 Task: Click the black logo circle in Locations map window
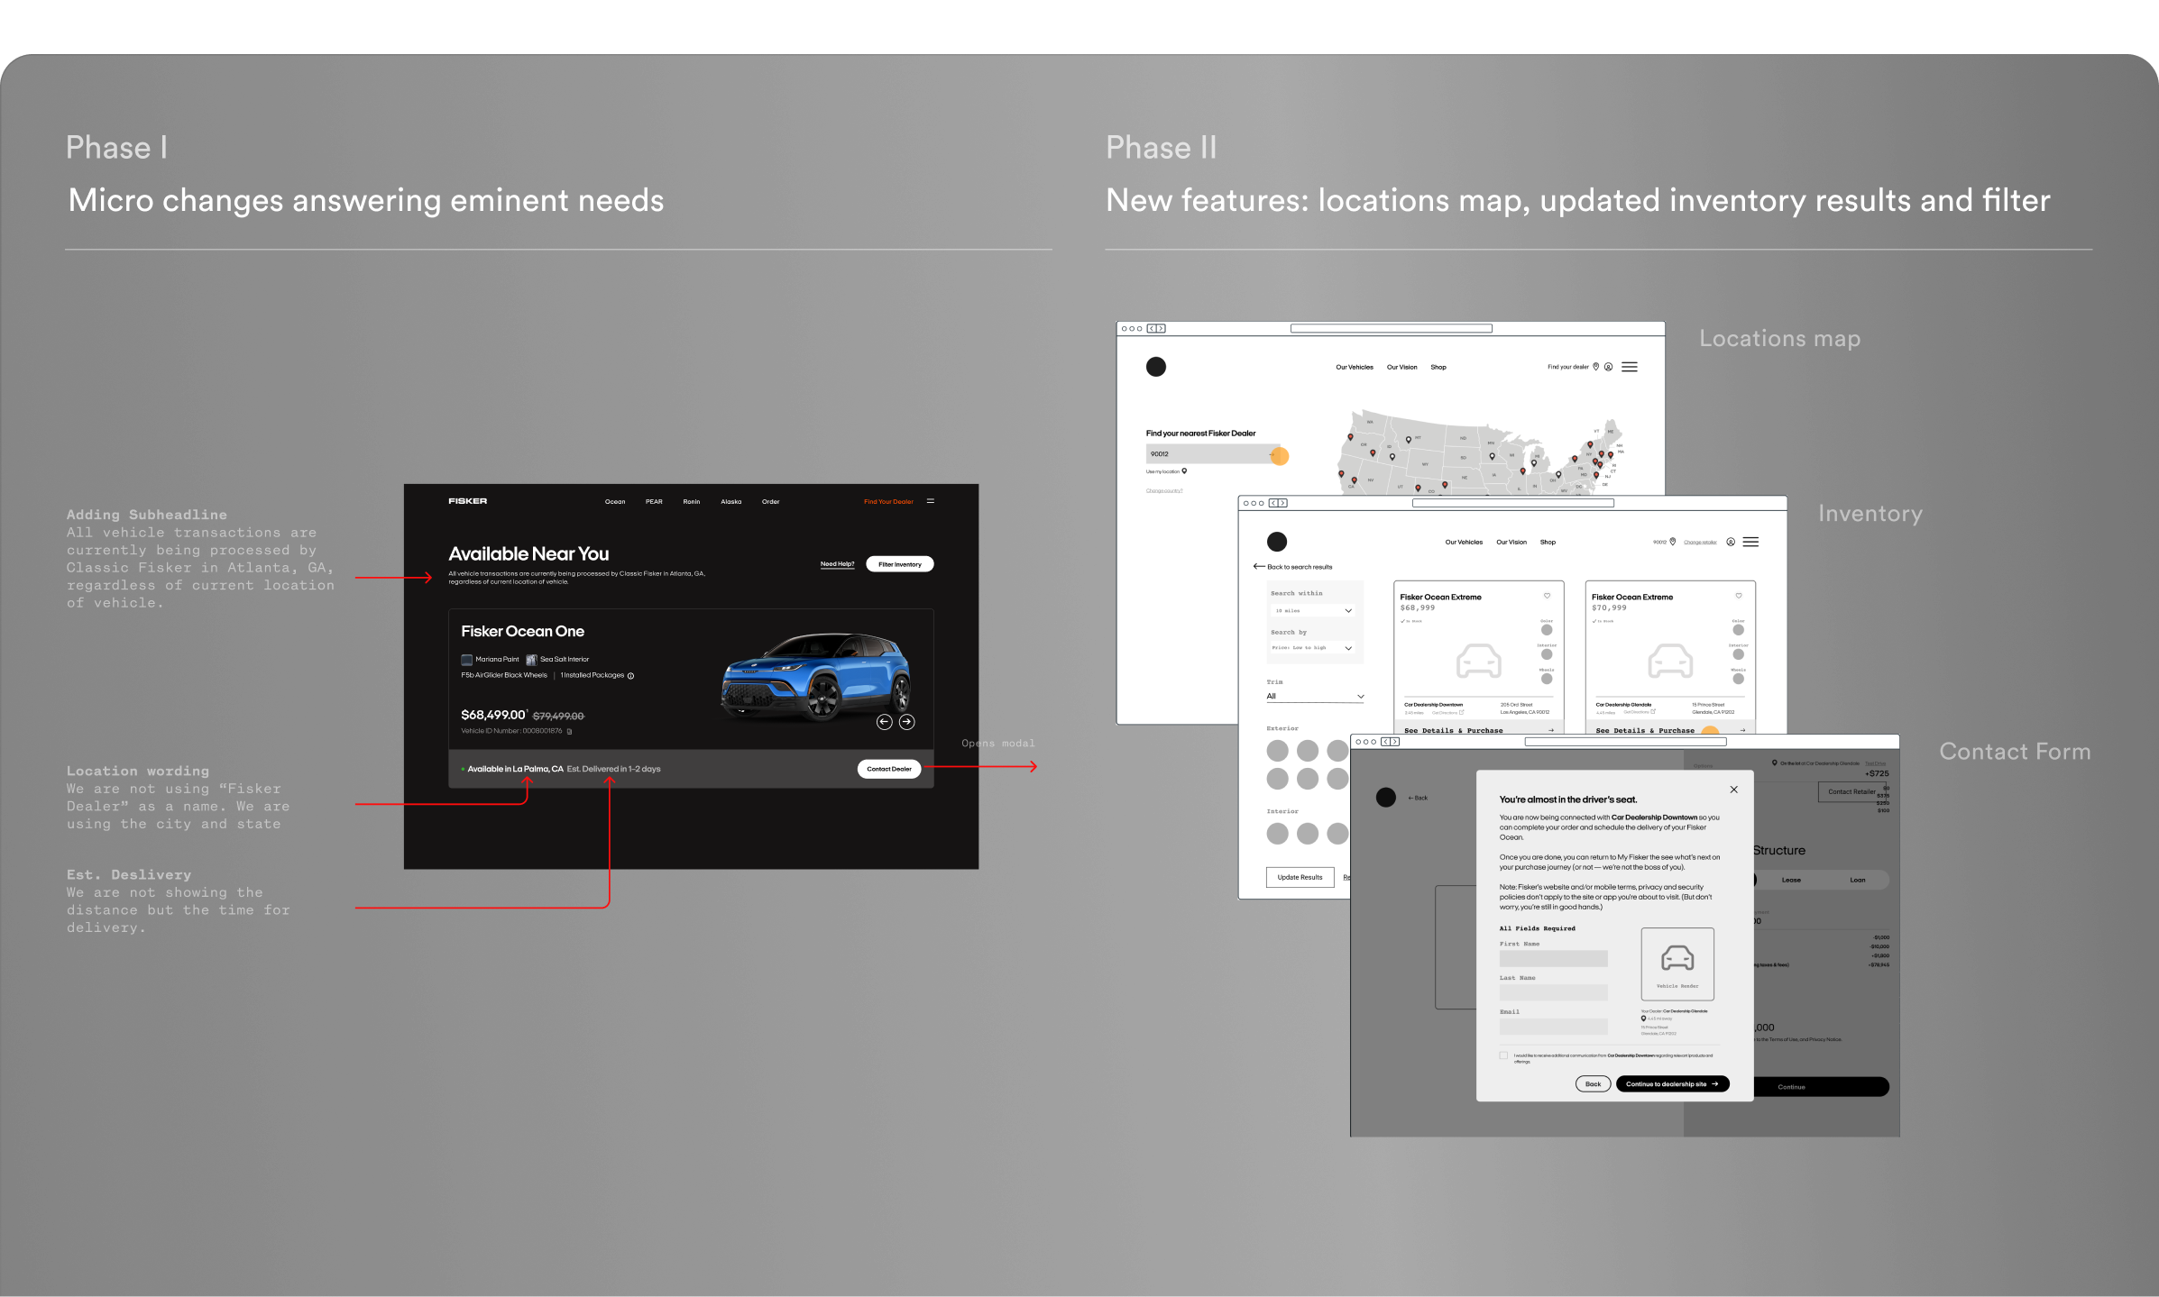1156,367
